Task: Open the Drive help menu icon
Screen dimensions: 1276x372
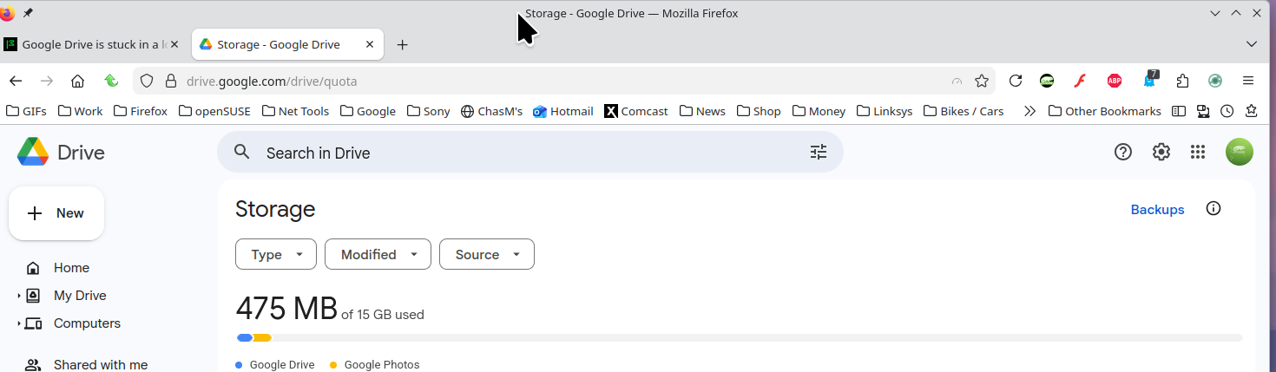Action: 1123,153
